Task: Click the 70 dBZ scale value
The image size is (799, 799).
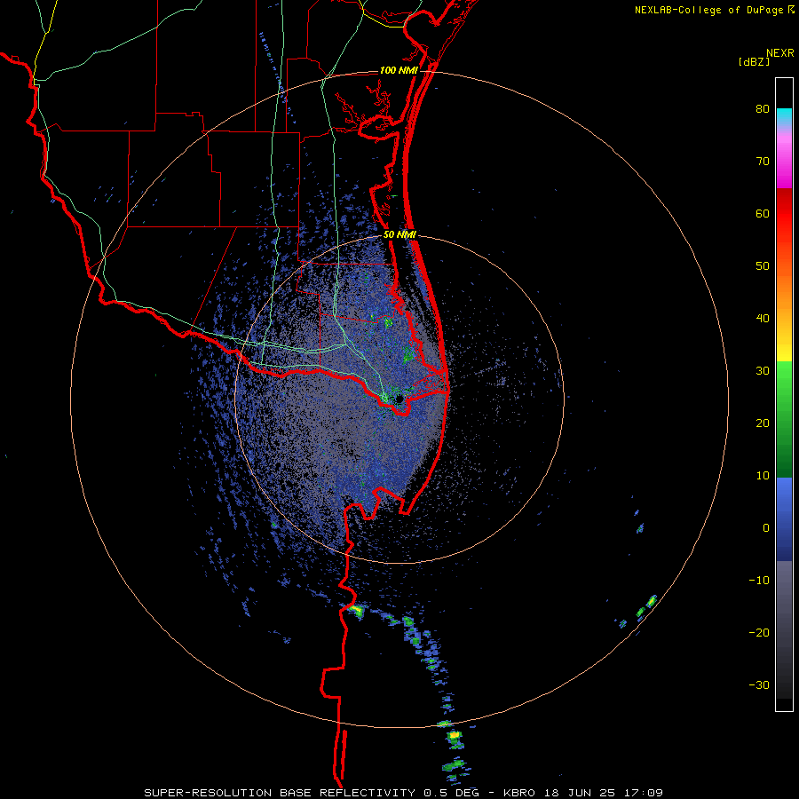Action: 763,162
